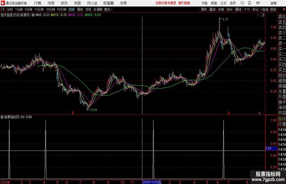Switch to the 分时 chart tab
The height and width of the screenshot is (184, 286).
(x=10, y=9)
